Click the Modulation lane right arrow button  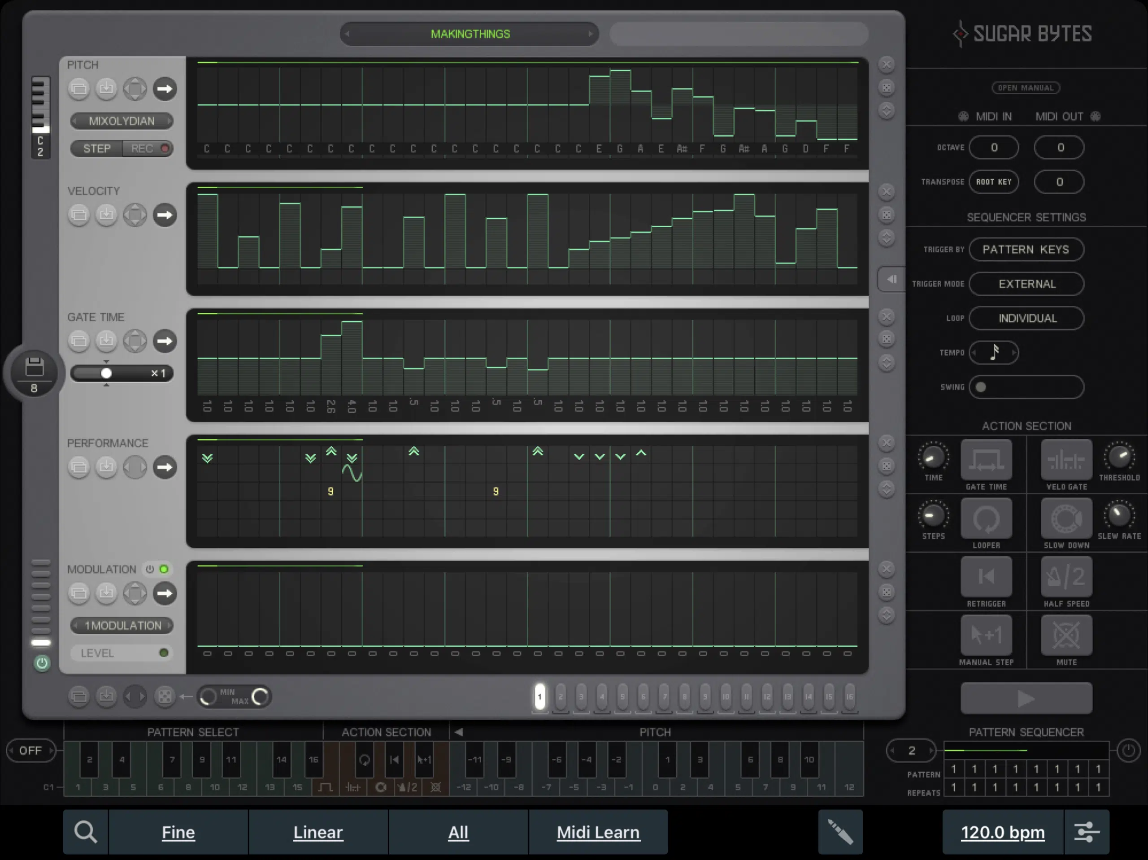(x=165, y=593)
